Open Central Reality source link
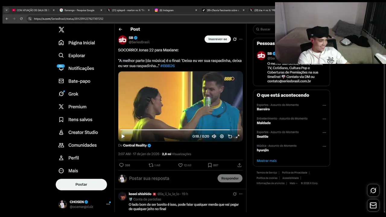This screenshot has width=386, height=217. pyautogui.click(x=135, y=145)
